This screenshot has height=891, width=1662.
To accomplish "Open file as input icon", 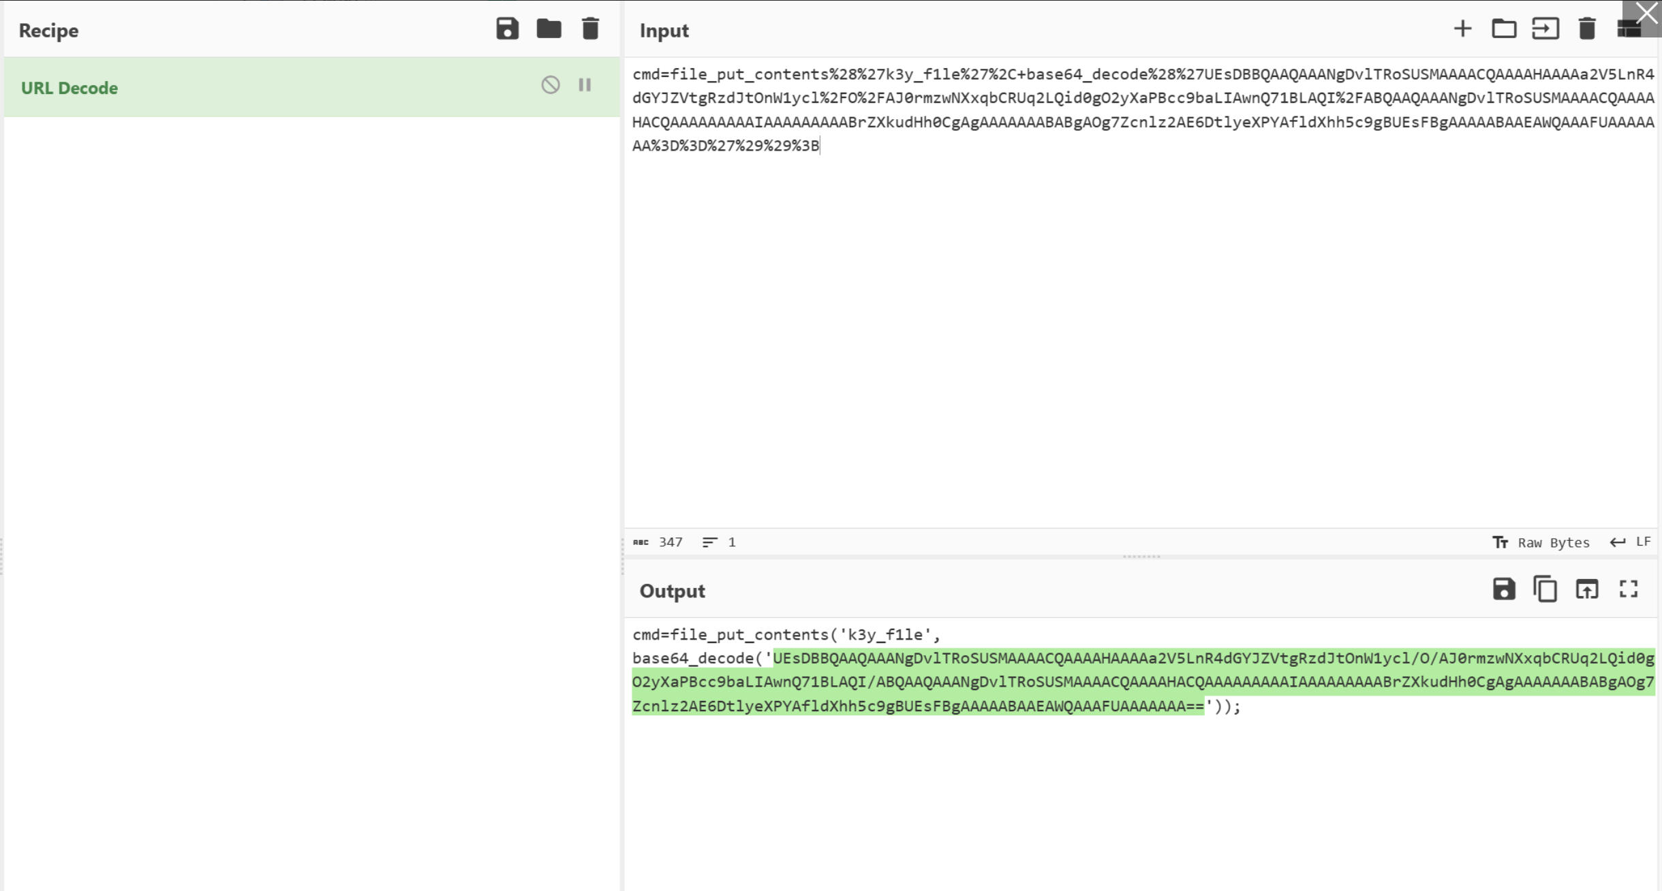I will coord(1545,29).
